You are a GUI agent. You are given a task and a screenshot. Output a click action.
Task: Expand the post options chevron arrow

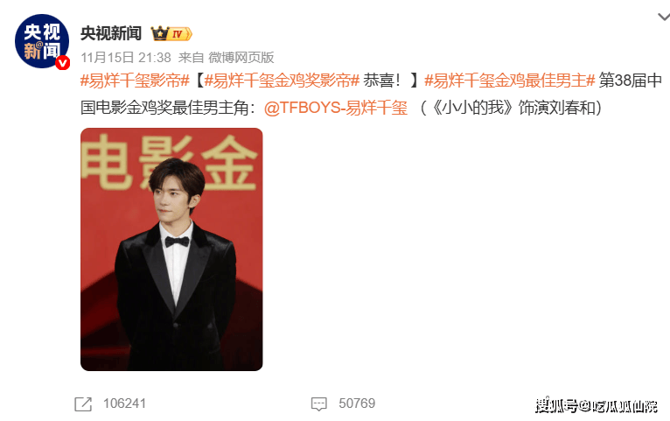[664, 18]
